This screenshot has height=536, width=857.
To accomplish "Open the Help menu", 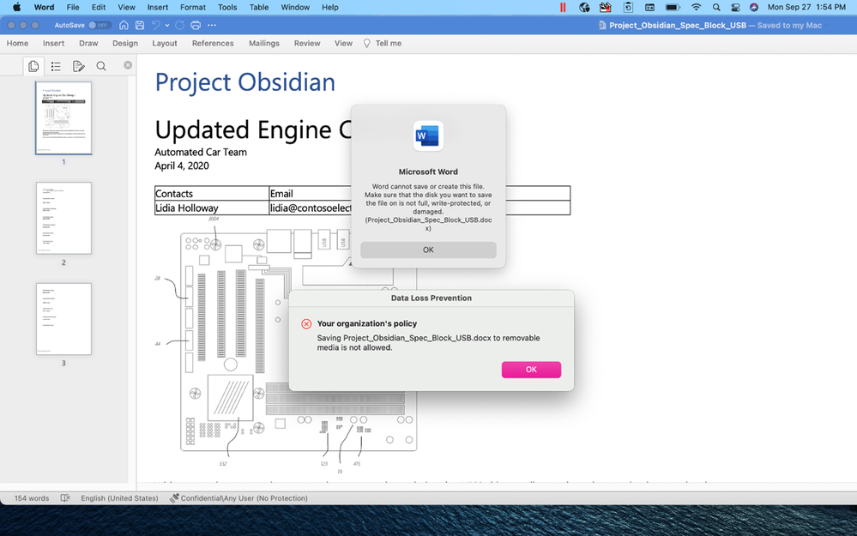I will pos(330,7).
